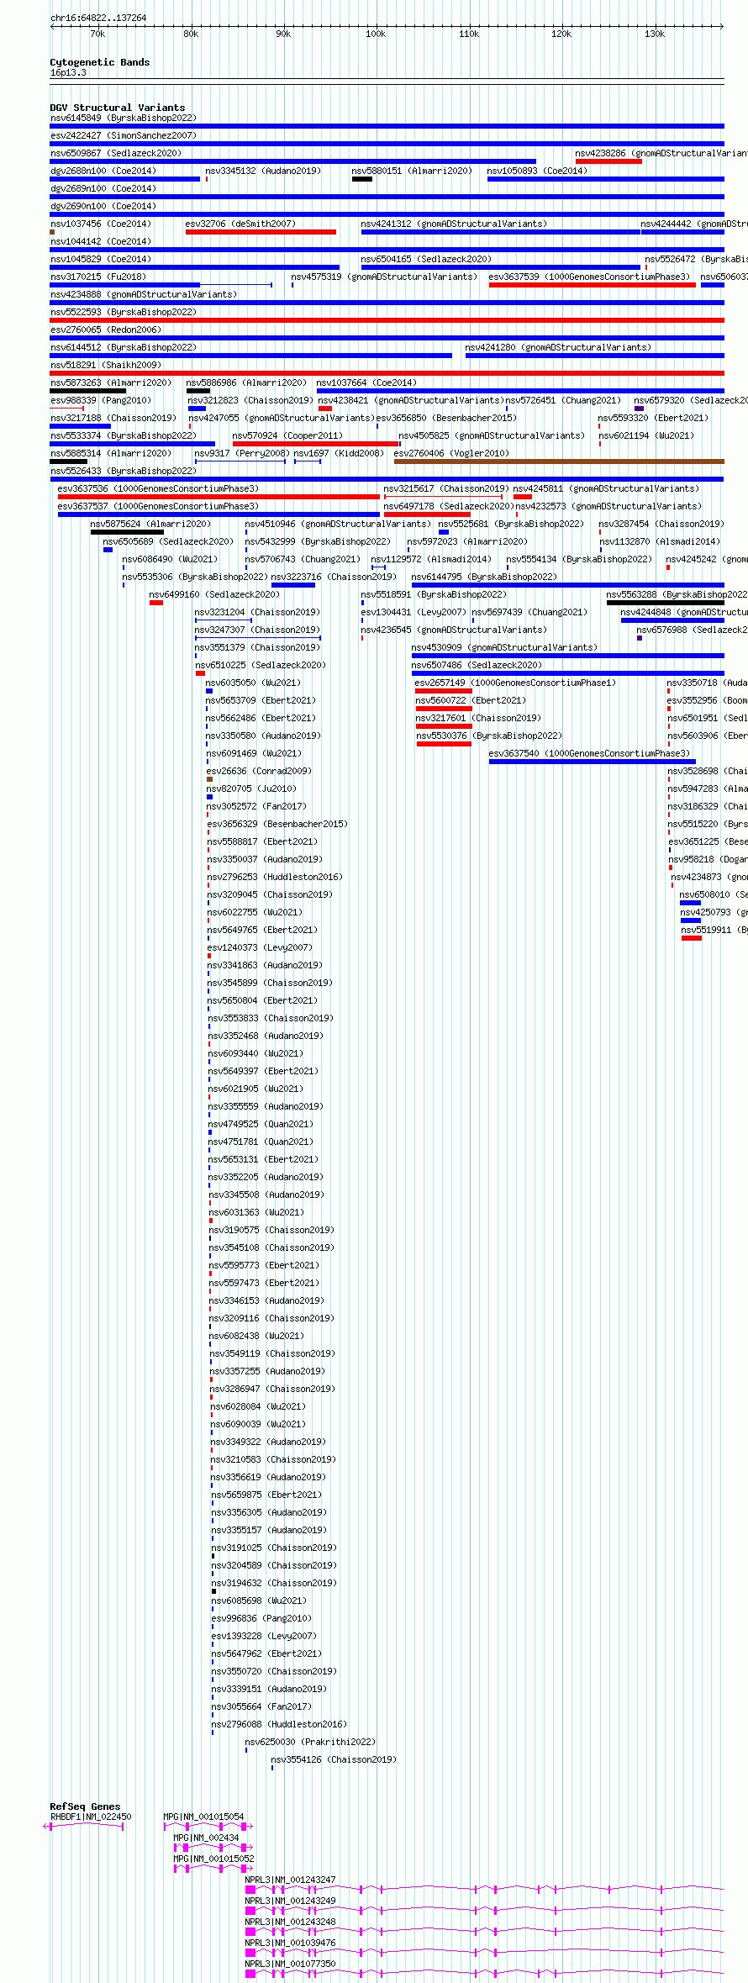Open variant nsv820705 (Ju2010)
This screenshot has height=1983, width=748.
251,788
